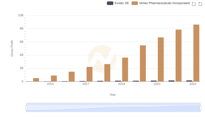Click the Vertex bar for 2016
This screenshot has height=118, width=205.
(72, 77)
